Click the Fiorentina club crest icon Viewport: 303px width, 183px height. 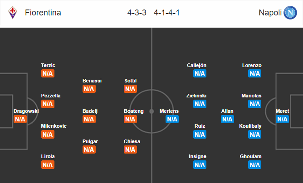[x=13, y=13]
